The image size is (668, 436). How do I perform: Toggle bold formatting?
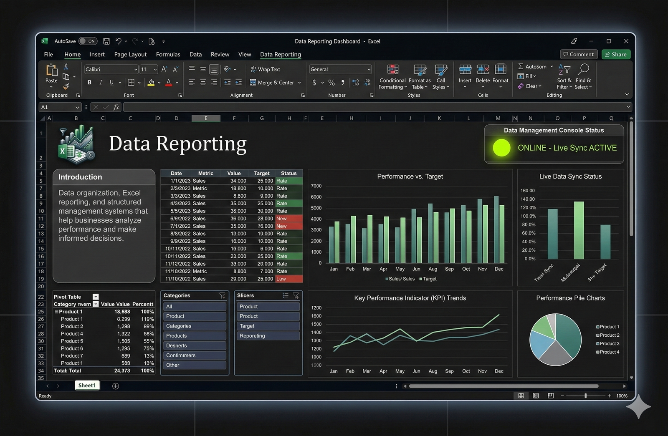(x=89, y=82)
